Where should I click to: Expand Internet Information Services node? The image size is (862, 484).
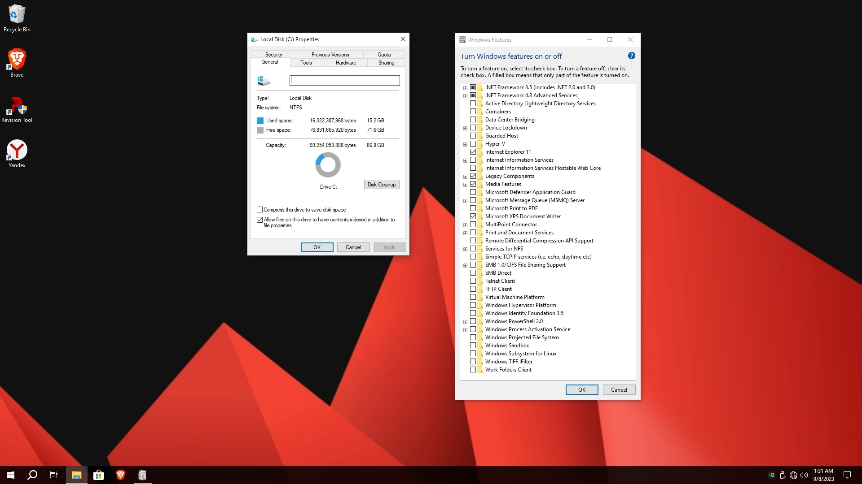point(465,160)
